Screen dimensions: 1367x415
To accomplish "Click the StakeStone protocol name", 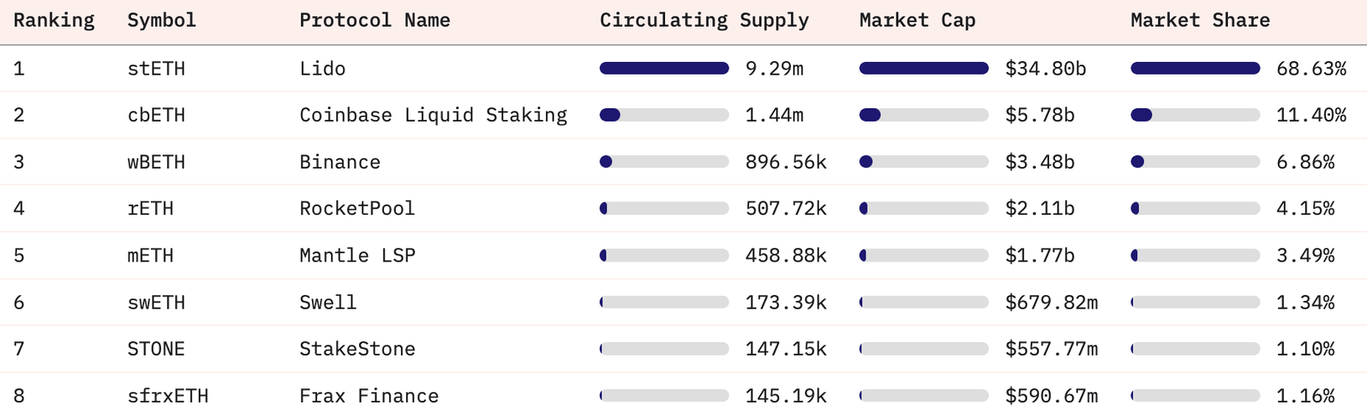I will click(x=357, y=349).
